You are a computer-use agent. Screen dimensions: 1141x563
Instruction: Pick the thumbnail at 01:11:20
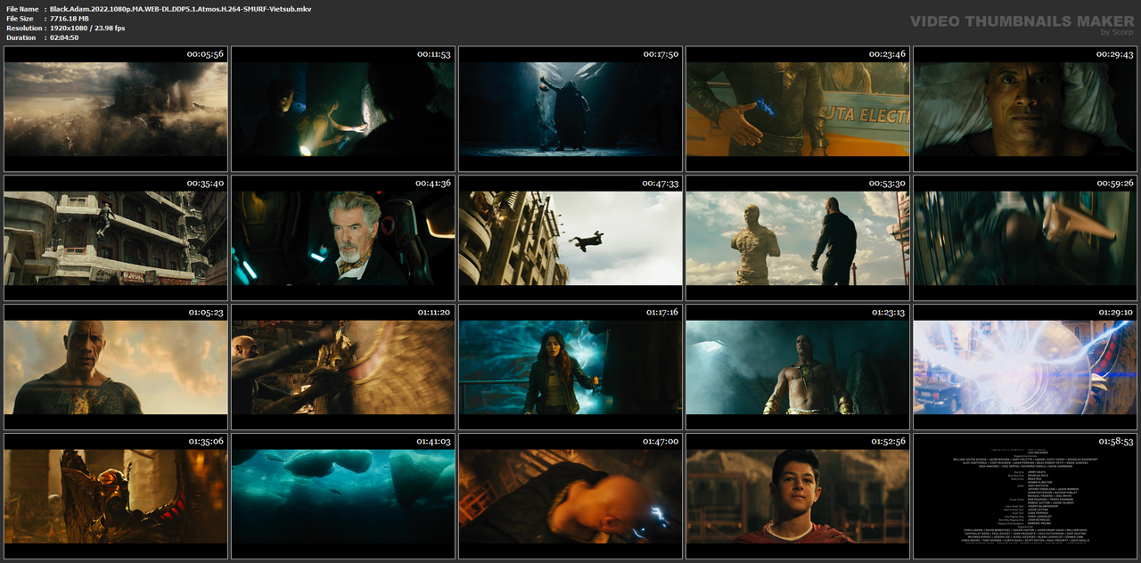343,367
